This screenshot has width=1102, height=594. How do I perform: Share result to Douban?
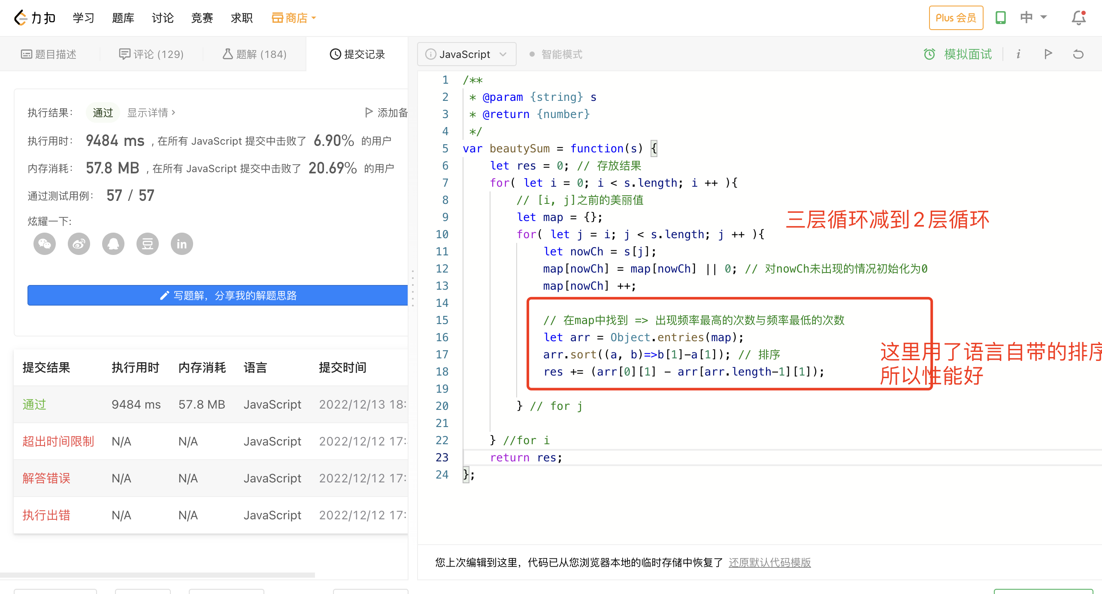tap(148, 244)
